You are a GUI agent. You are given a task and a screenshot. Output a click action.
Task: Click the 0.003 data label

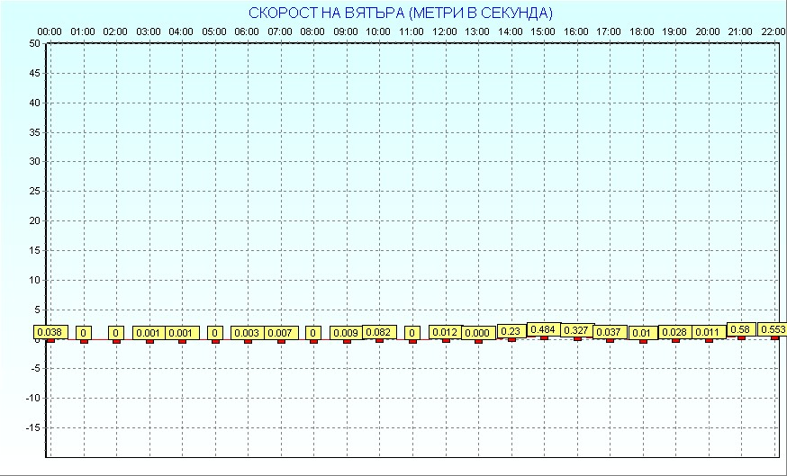click(x=247, y=333)
